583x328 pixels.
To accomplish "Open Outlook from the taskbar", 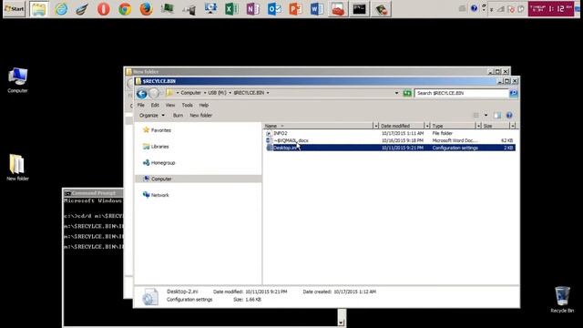I will 274,9.
